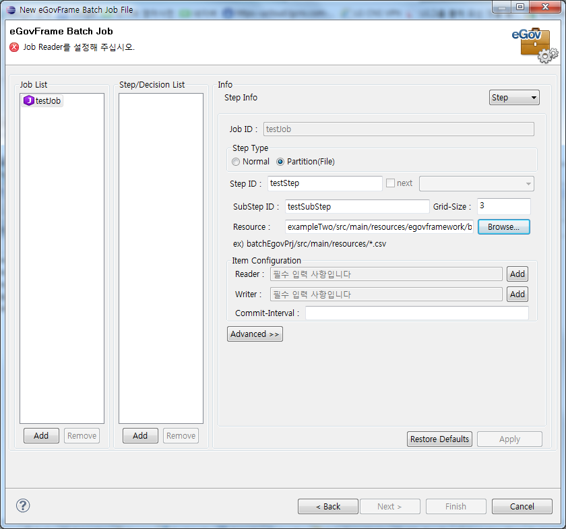Go back with < Back button

[328, 506]
